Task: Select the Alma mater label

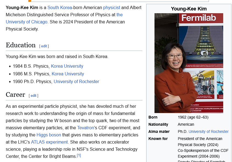Action: [x=159, y=131]
